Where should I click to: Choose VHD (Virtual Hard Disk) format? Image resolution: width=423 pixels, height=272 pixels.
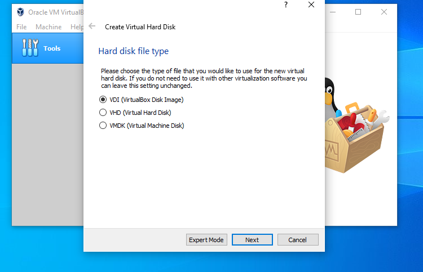point(135,113)
